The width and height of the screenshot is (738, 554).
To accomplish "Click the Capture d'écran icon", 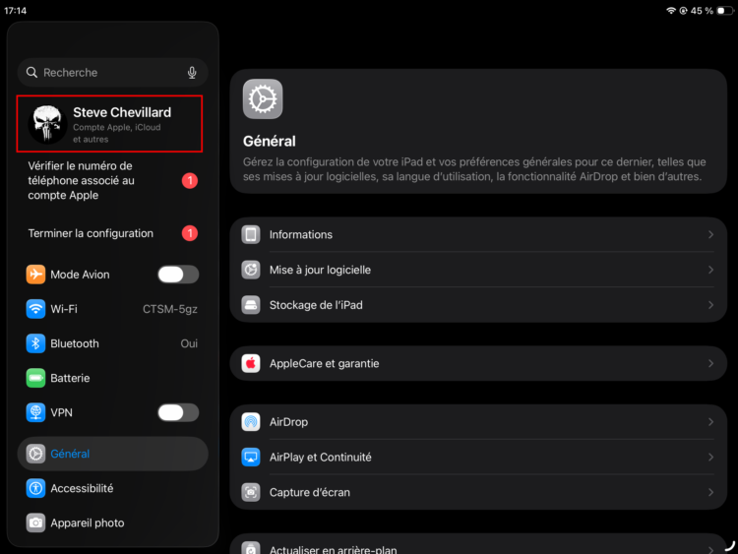I will pyautogui.click(x=251, y=492).
